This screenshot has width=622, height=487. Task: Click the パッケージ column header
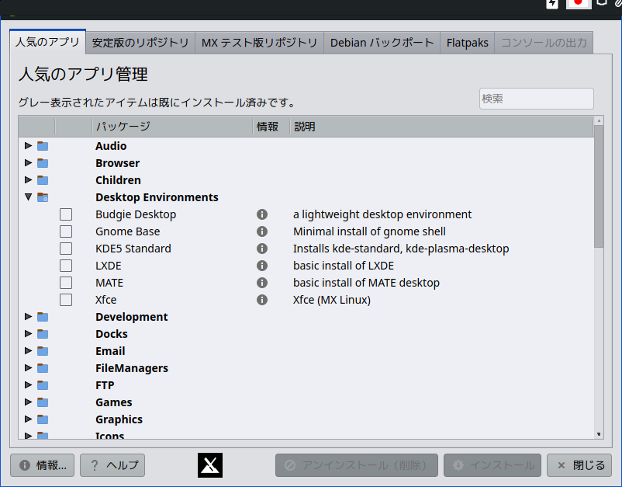(172, 127)
